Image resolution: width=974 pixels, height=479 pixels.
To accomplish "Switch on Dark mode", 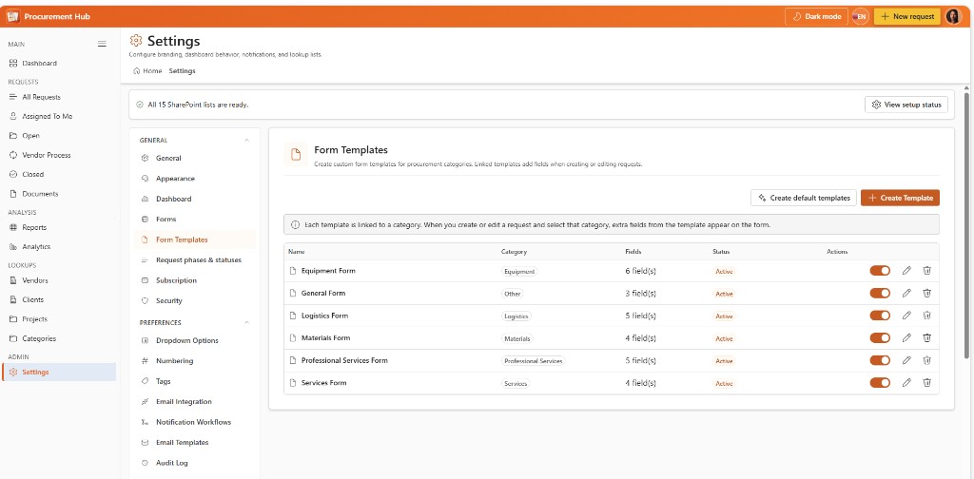I will [816, 17].
